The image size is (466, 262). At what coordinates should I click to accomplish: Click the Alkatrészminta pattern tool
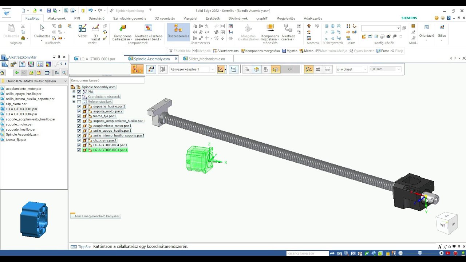(x=226, y=51)
